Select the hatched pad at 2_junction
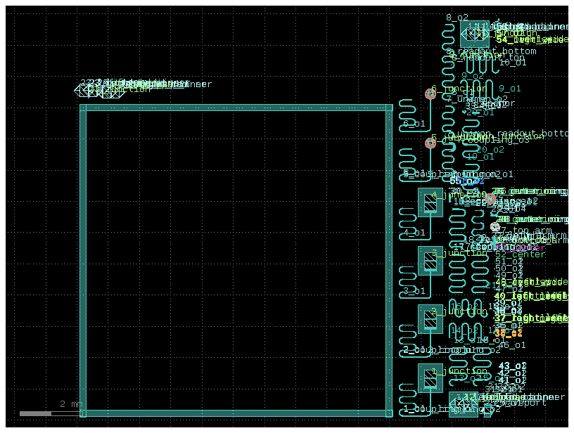 [x=431, y=320]
